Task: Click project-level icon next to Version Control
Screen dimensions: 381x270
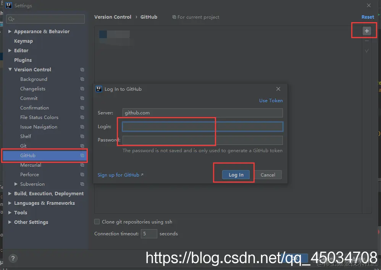Action: (x=82, y=70)
